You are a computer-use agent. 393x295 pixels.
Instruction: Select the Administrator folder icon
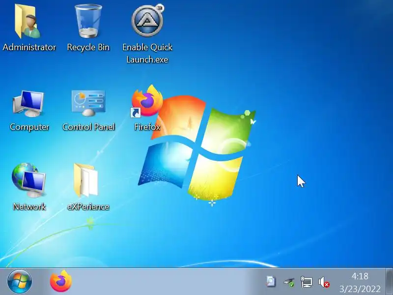click(28, 21)
